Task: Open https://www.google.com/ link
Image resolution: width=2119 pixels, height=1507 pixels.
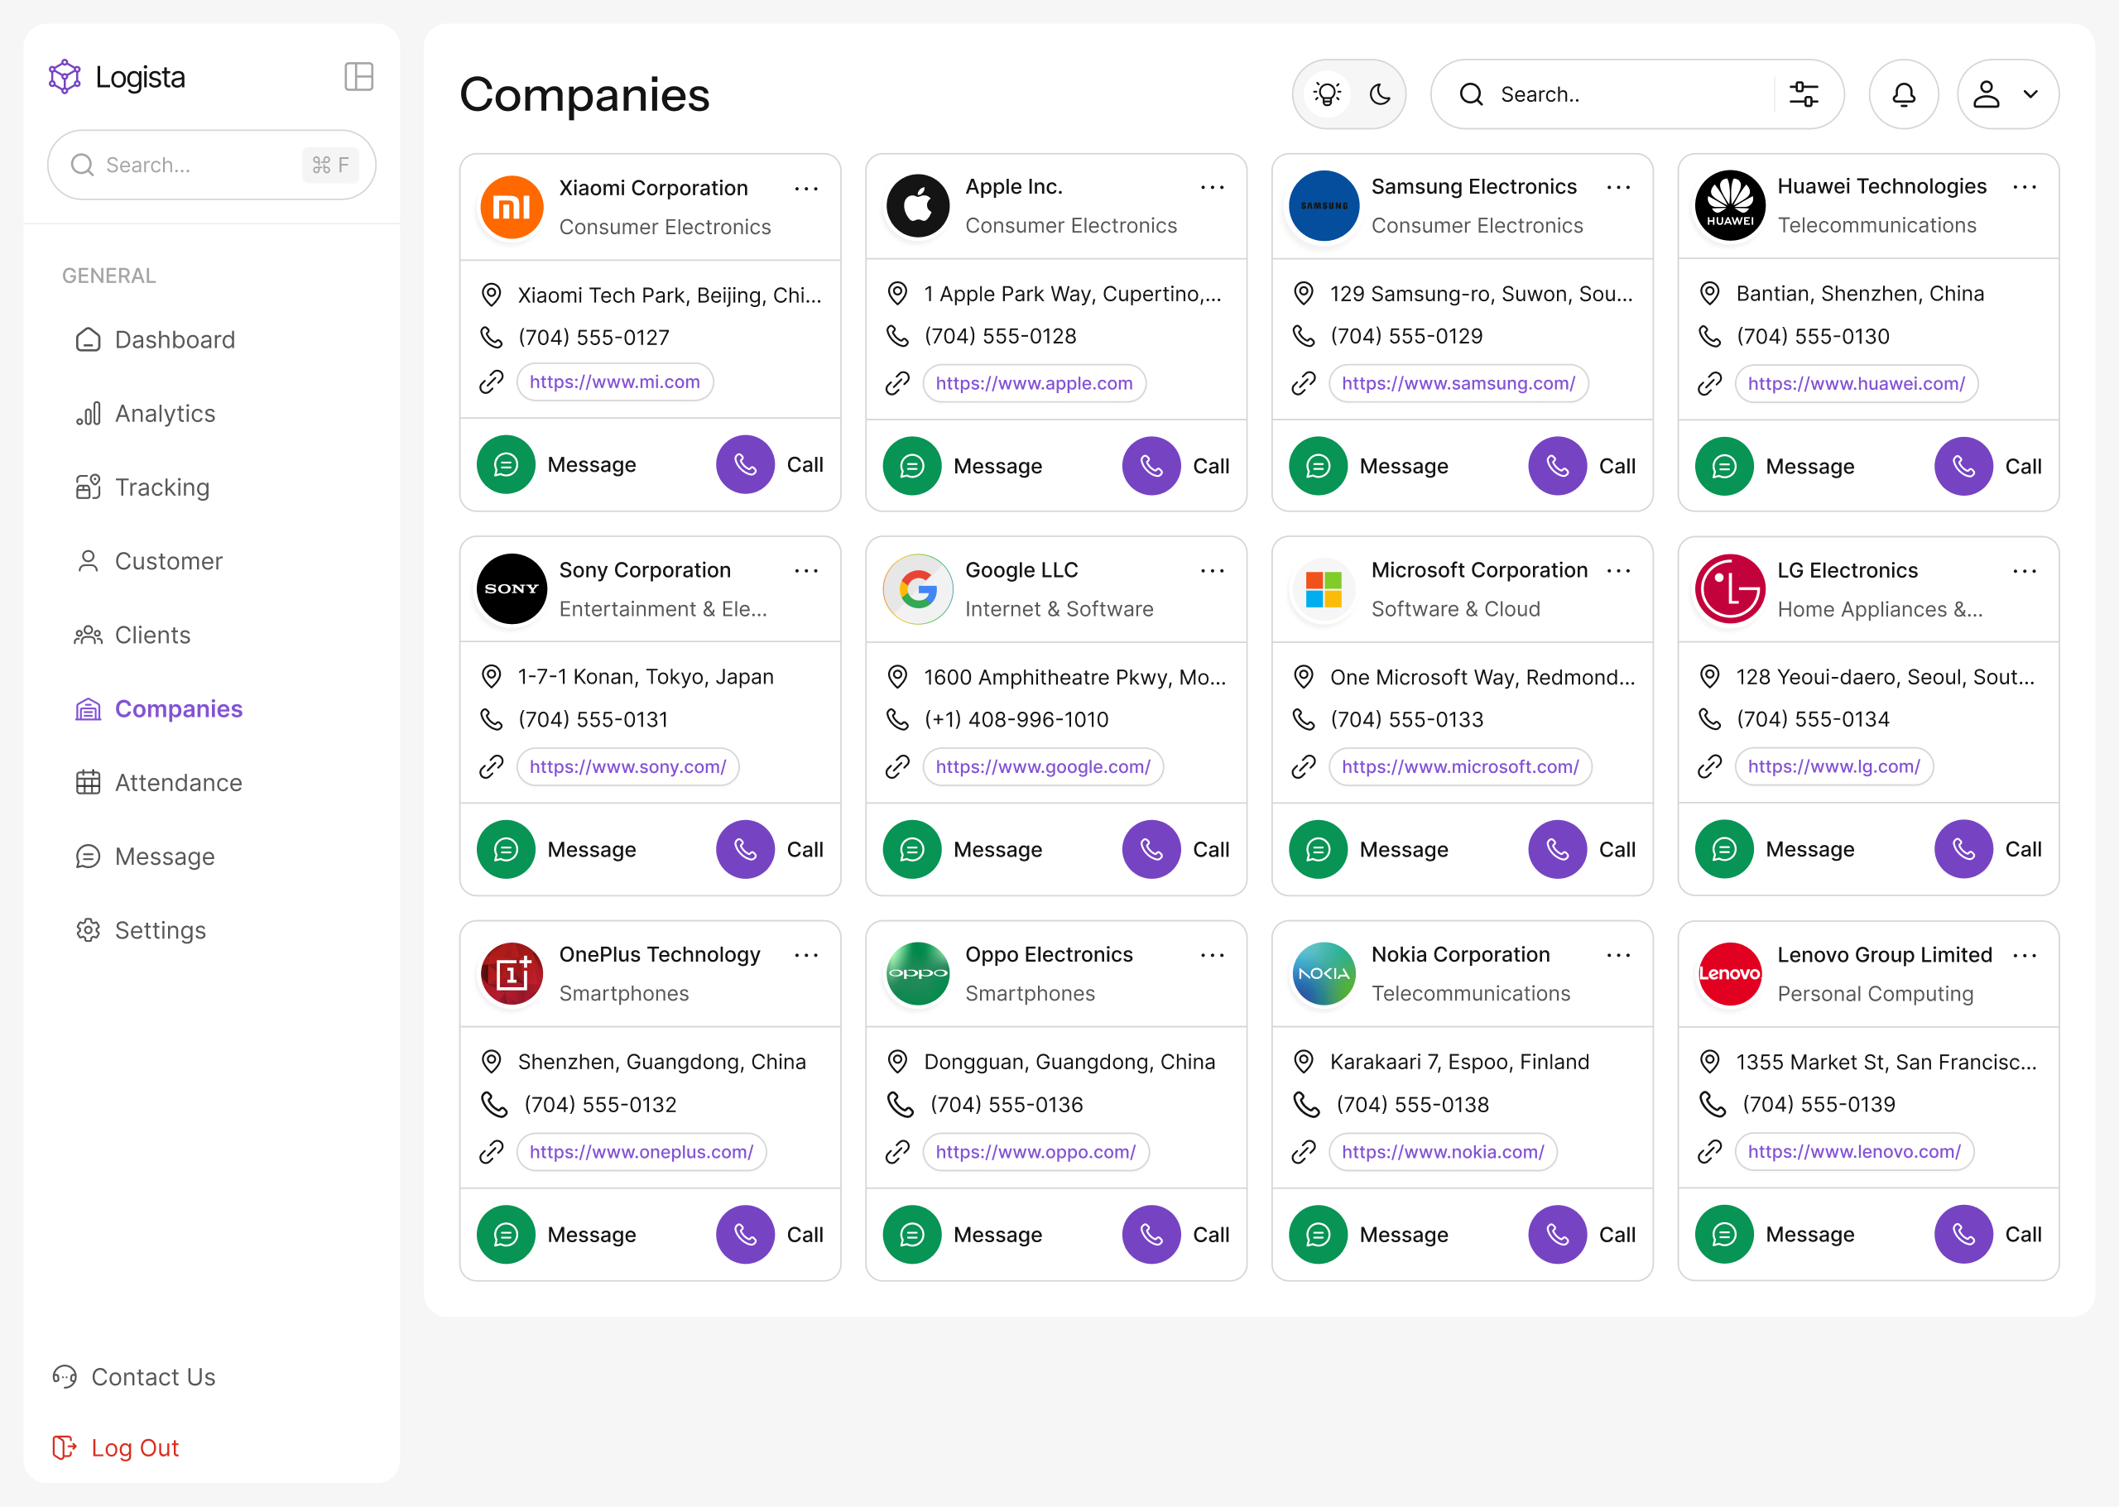Action: pyautogui.click(x=1043, y=766)
